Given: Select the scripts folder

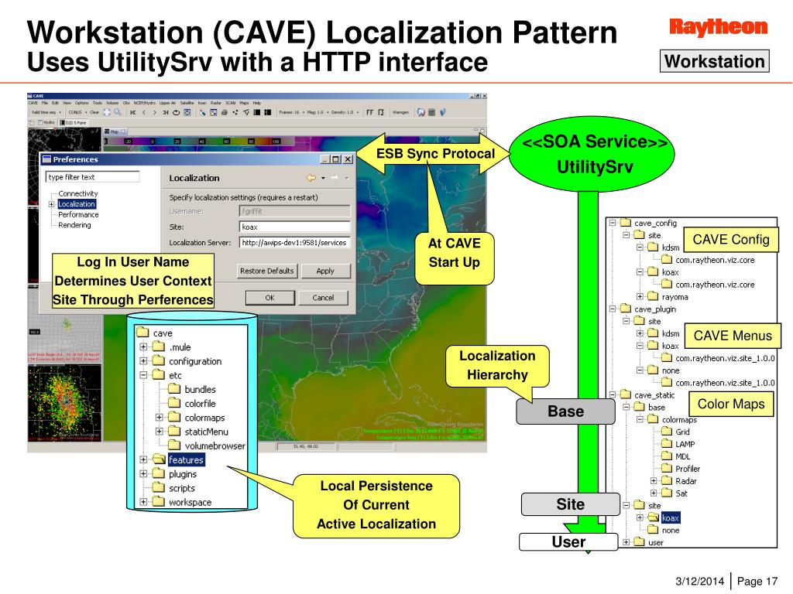Looking at the screenshot, I should pos(174,488).
